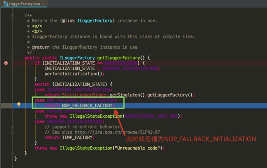Click the ILoggerFactory reference inside the {@link} tag
The image size is (267, 168).
point(94,21)
